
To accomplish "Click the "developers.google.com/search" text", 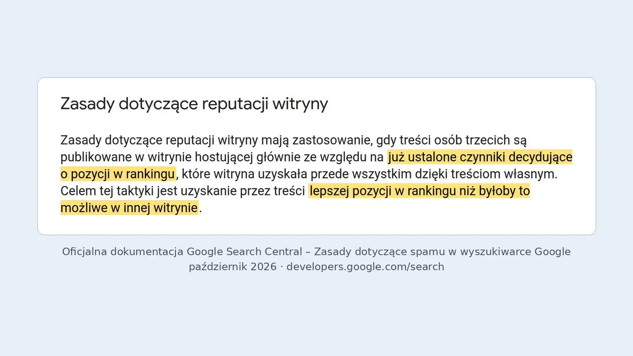I will pyautogui.click(x=365, y=267).
